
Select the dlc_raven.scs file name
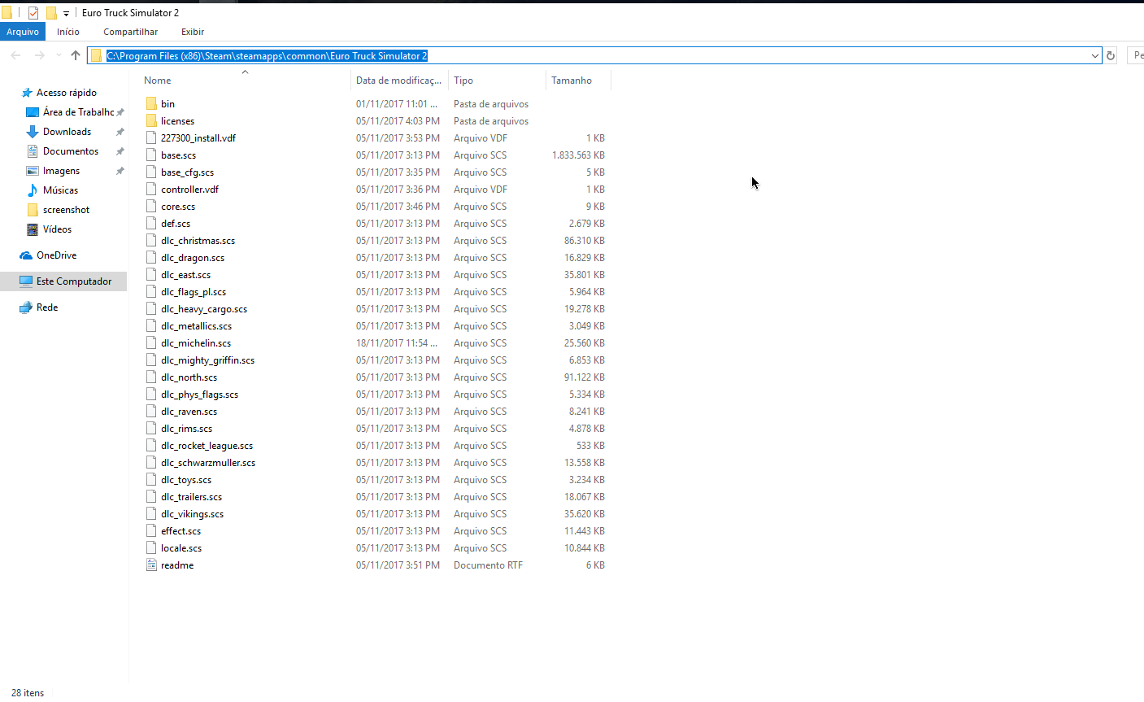pyautogui.click(x=189, y=411)
